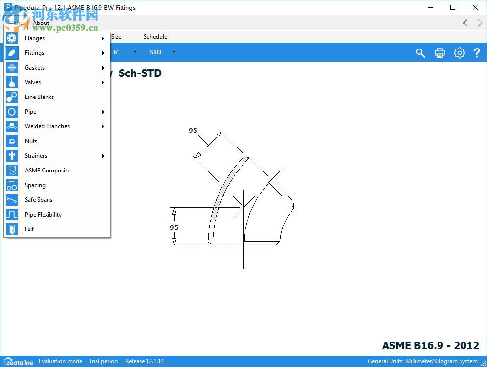This screenshot has height=367, width=487.
Task: Select Pipe Flexibility menu entry
Action: tap(57, 215)
